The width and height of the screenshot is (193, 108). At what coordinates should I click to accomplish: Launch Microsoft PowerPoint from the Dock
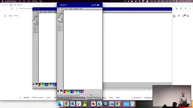[x=93, y=104]
